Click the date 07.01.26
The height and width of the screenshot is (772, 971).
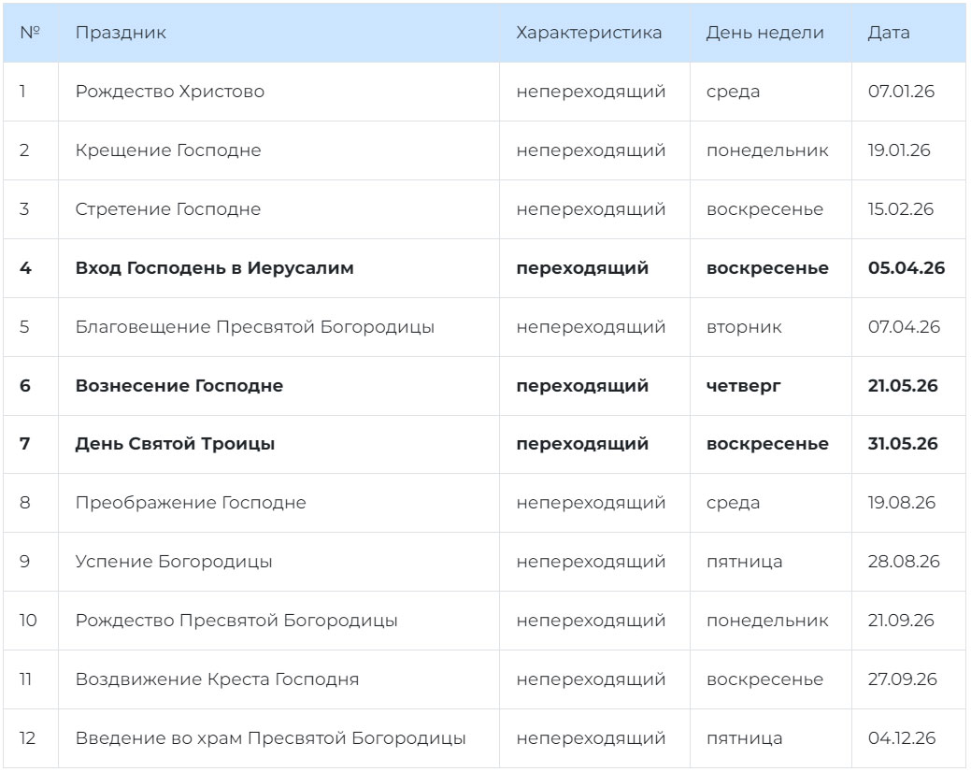click(901, 92)
